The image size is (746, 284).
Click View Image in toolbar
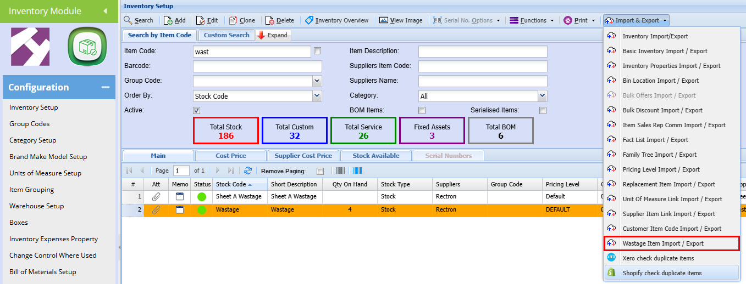(x=401, y=20)
